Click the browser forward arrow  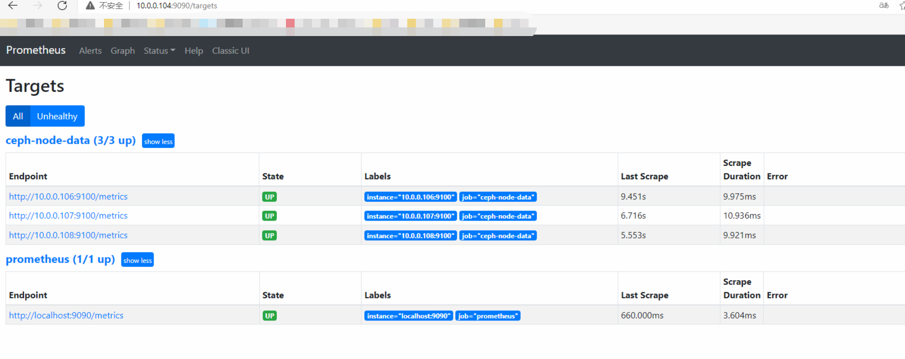click(38, 6)
